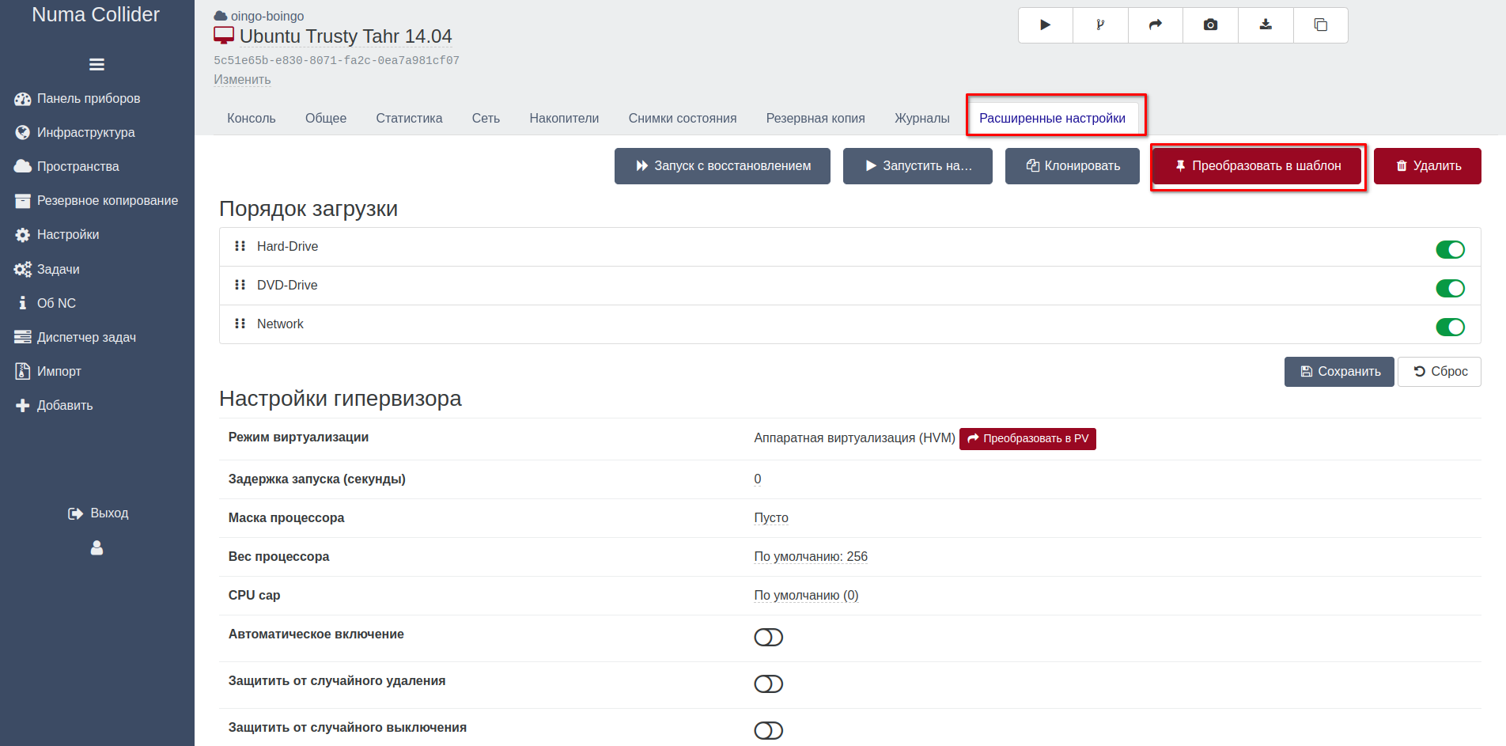The height and width of the screenshot is (746, 1506).
Task: Click Клонировать button
Action: point(1073,166)
